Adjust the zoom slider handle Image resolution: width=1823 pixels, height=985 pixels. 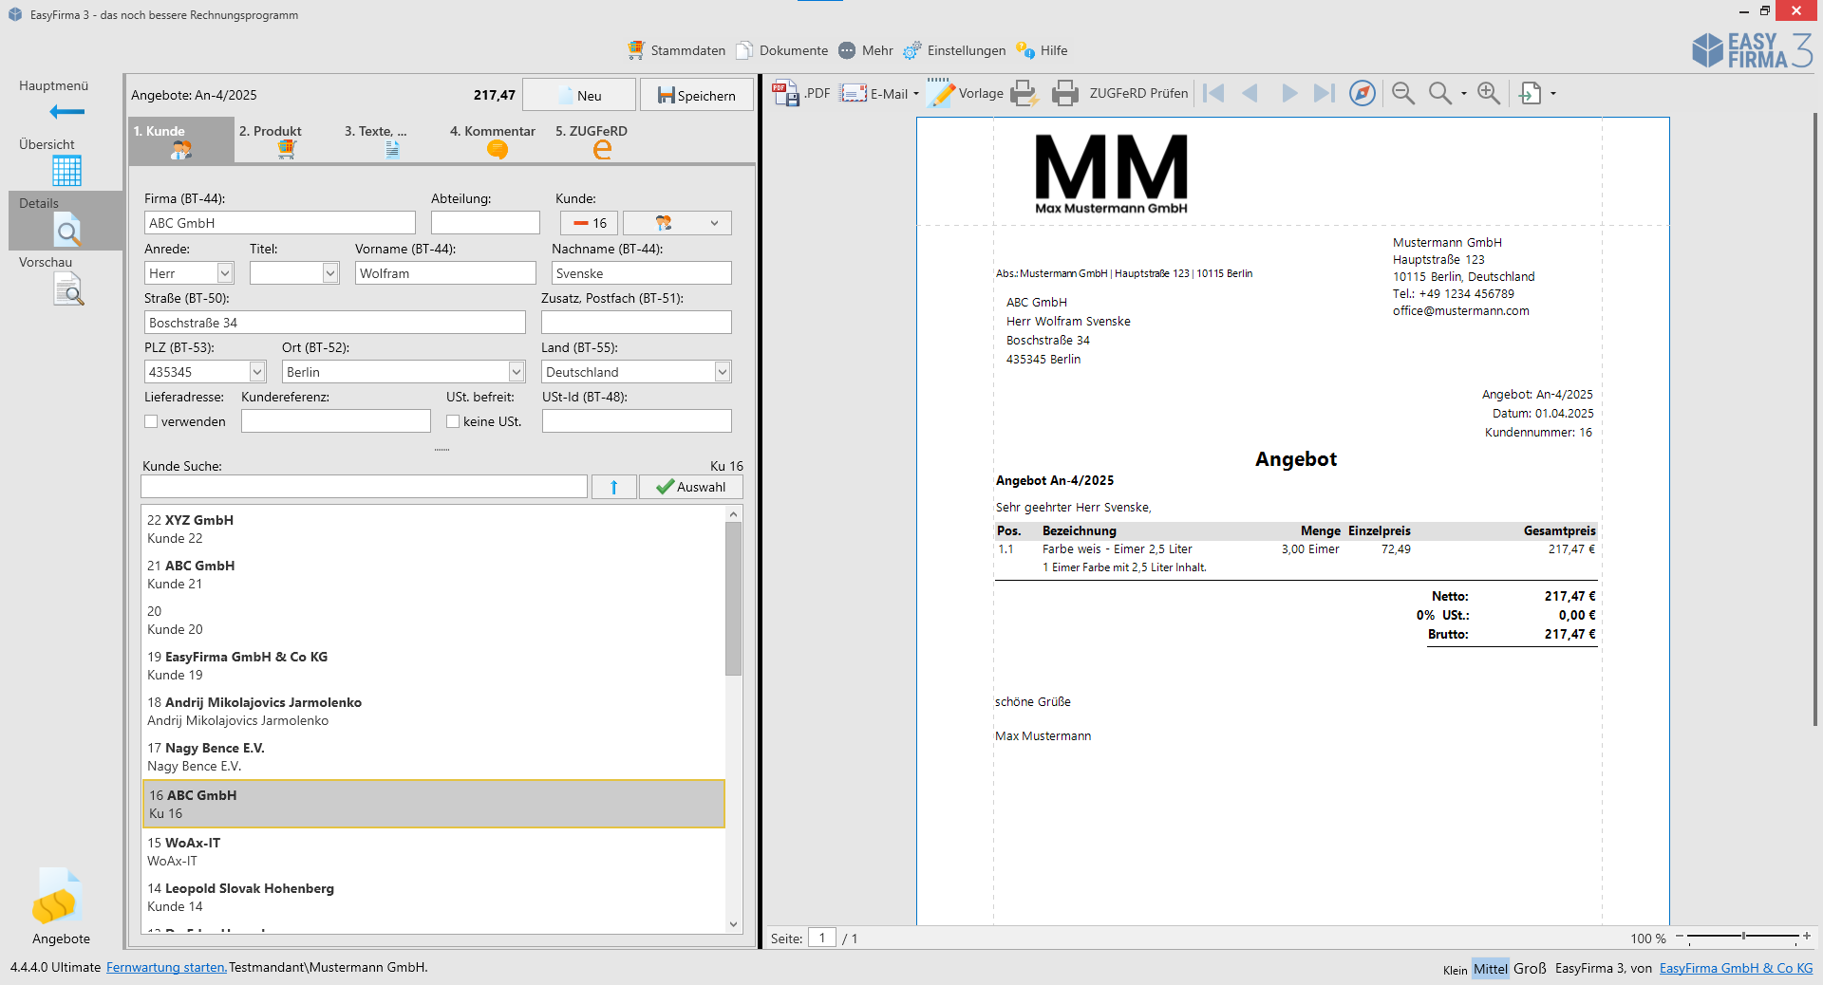(x=1743, y=937)
